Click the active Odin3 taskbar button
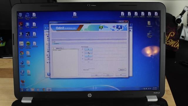Image resolution: width=188 pixels, height=106 pixels. (49, 90)
